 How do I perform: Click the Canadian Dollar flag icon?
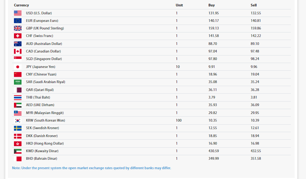(x=18, y=51)
